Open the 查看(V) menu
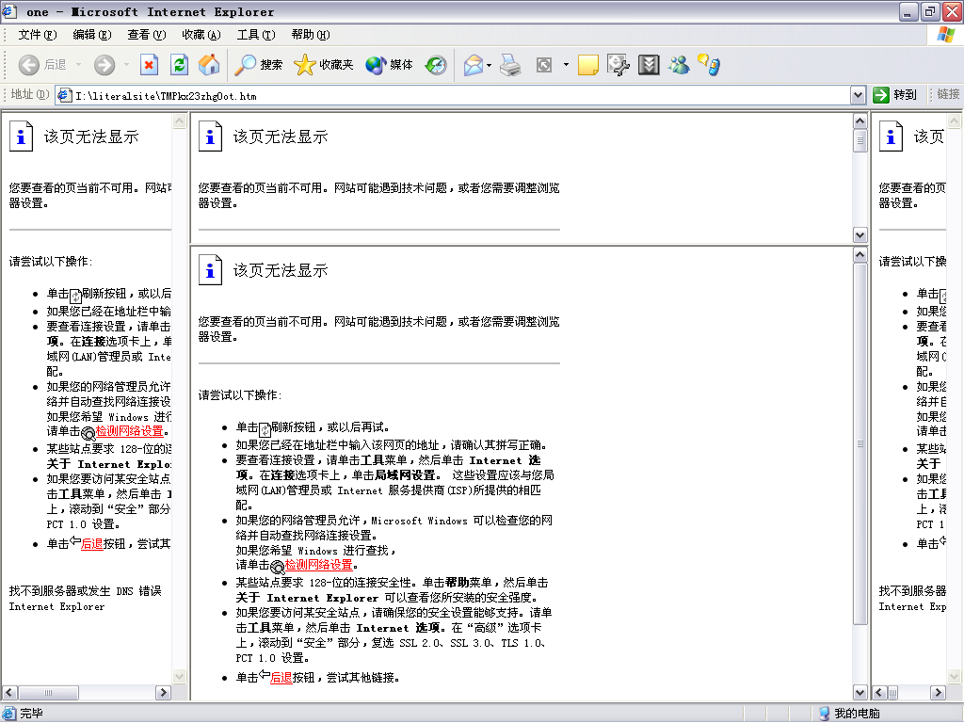964x723 pixels. tap(146, 35)
